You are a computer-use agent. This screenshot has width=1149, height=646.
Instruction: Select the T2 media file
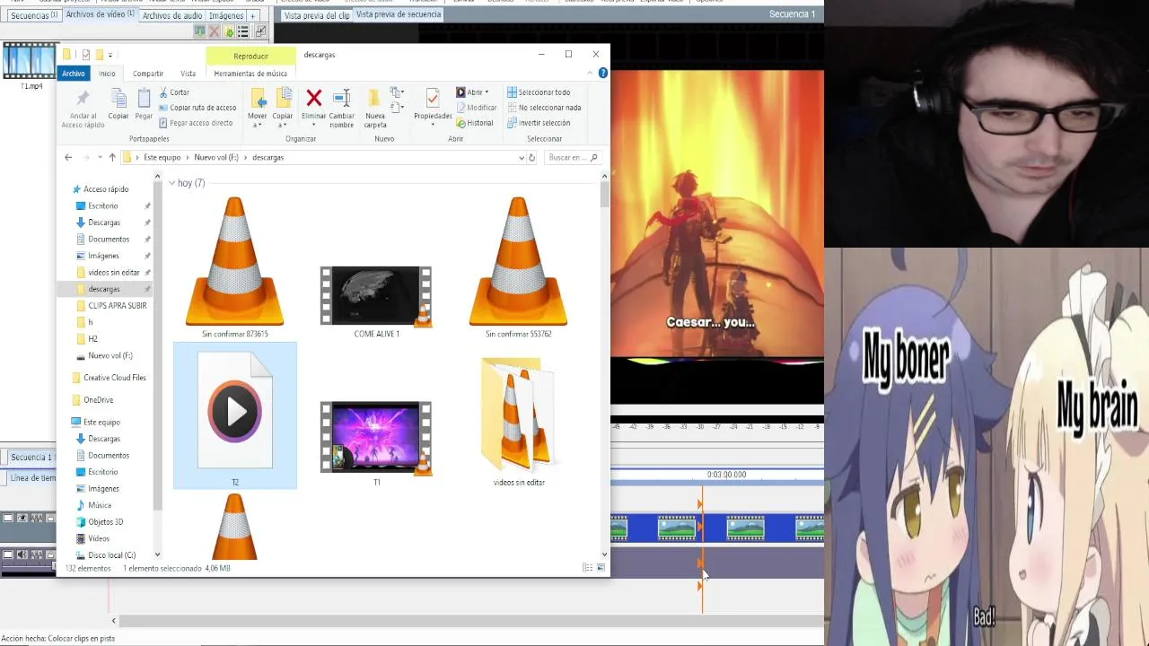(235, 415)
